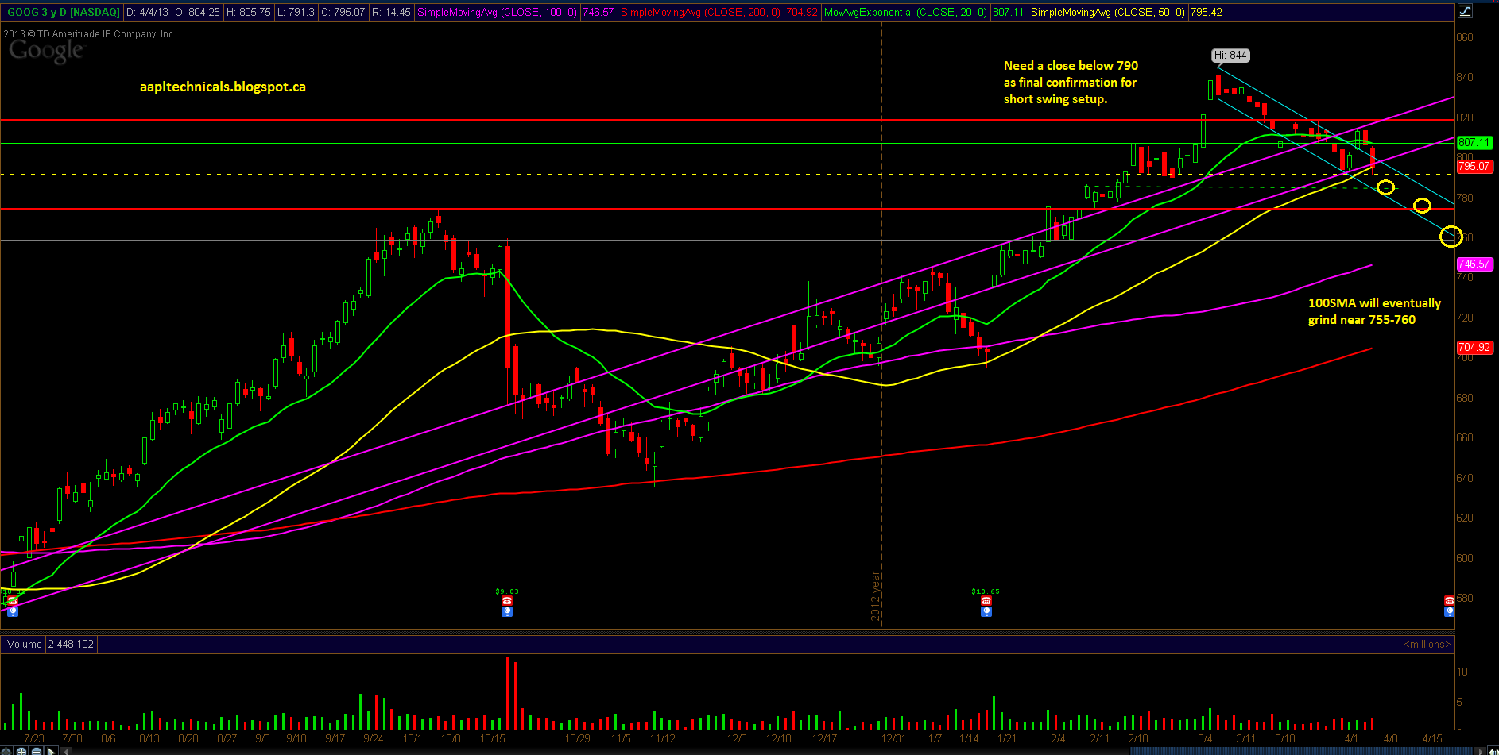This screenshot has width=1499, height=755.
Task: Click the 746.57 magenta price bubble
Action: click(x=1474, y=264)
